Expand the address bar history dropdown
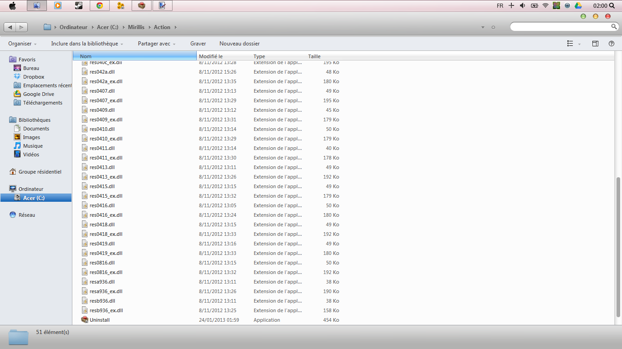The image size is (622, 349). tap(483, 28)
